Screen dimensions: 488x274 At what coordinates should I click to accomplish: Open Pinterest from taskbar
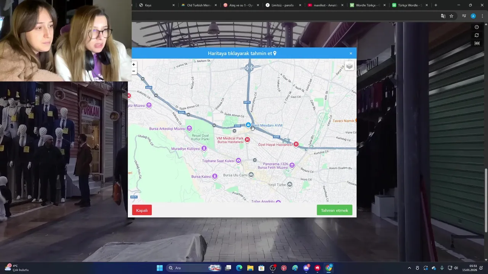pyautogui.click(x=284, y=268)
